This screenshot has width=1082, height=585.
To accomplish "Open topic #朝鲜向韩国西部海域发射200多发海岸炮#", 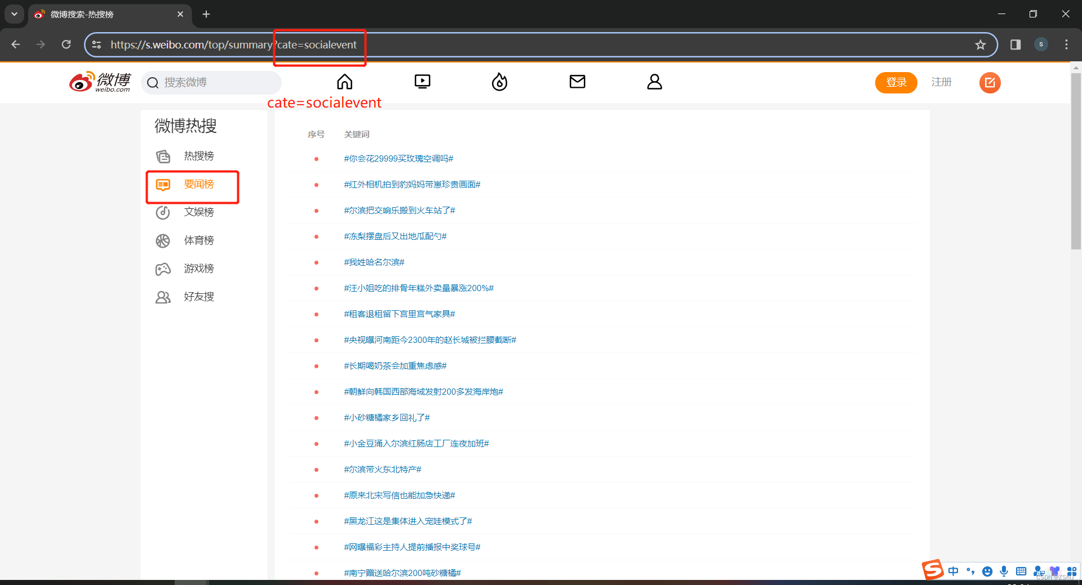I will (423, 392).
